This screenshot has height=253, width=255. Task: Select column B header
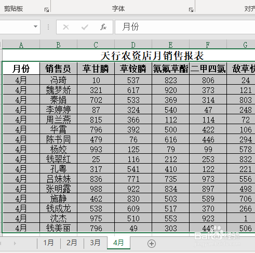pyautogui.click(x=59, y=45)
